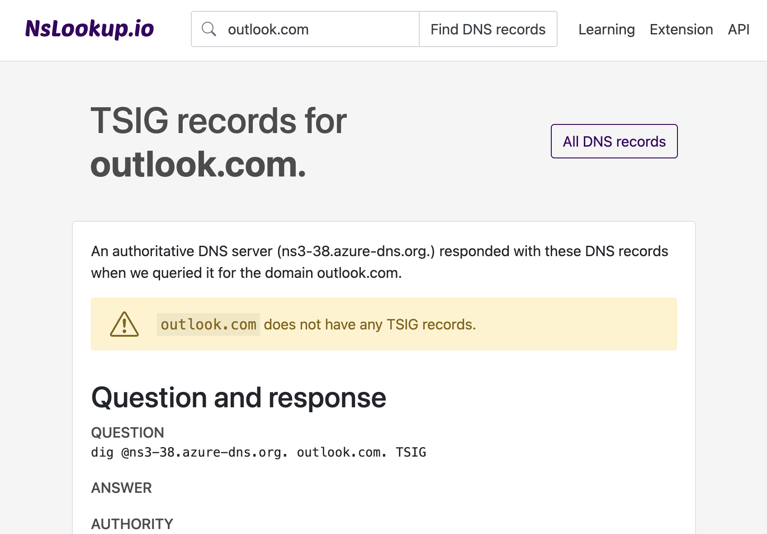Open the Learning section

(606, 29)
